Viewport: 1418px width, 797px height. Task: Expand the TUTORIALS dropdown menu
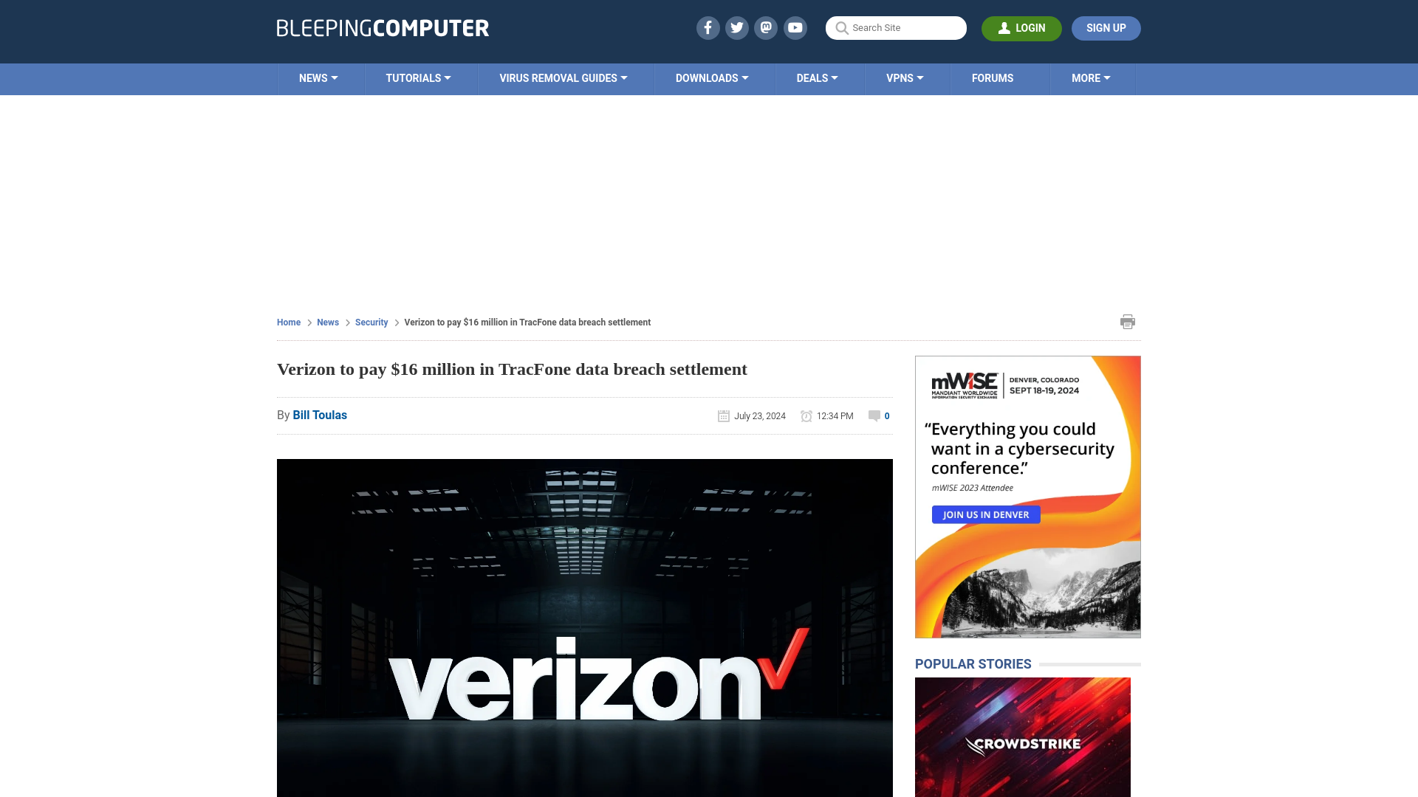pyautogui.click(x=418, y=77)
